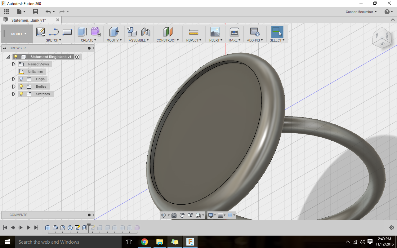The height and width of the screenshot is (248, 397).
Task: Open the ADD-INS menu
Action: click(x=255, y=40)
